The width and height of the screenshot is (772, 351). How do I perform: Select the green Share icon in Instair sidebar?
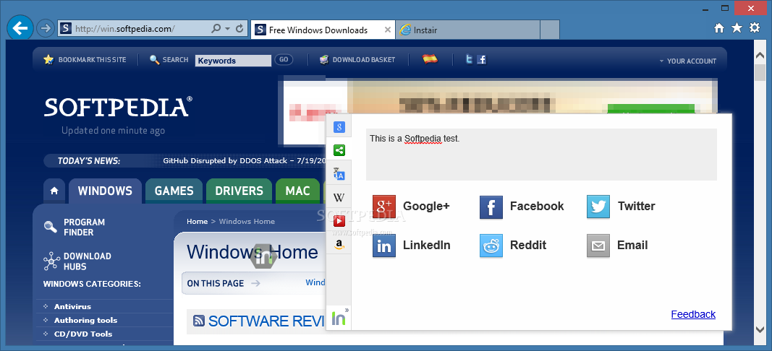click(x=339, y=150)
